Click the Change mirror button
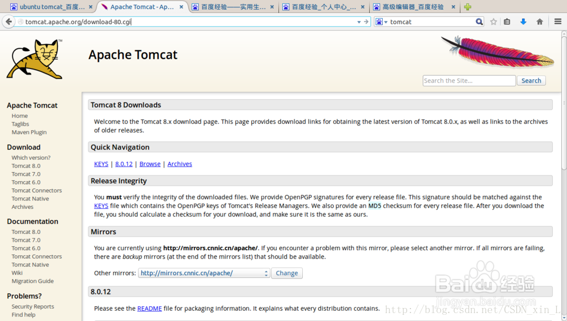 pyautogui.click(x=287, y=273)
